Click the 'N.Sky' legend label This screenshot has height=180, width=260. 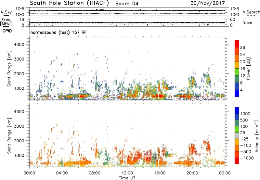(6, 12)
